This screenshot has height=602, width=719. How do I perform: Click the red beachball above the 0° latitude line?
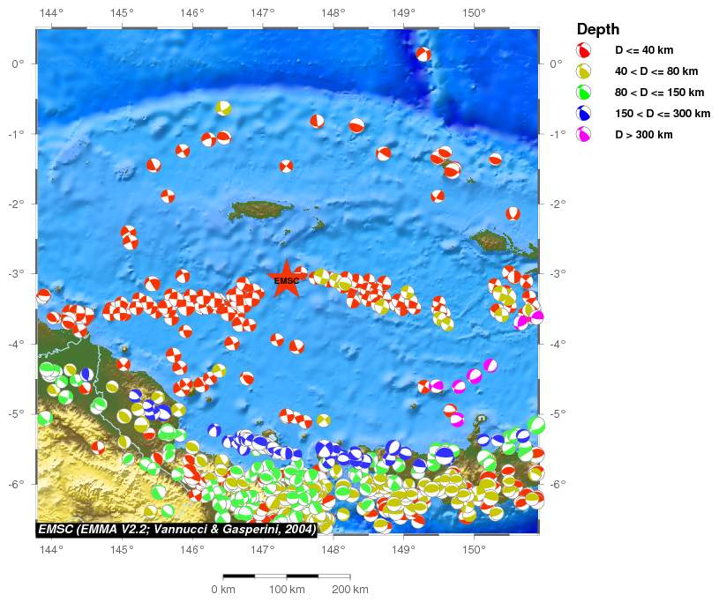pos(423,54)
